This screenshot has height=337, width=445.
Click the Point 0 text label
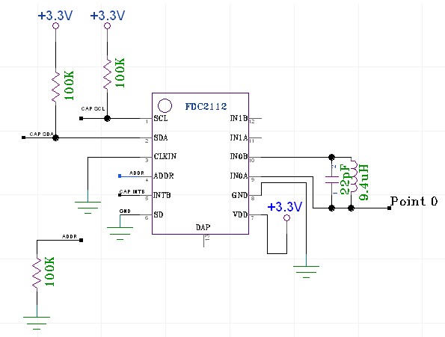[414, 202]
